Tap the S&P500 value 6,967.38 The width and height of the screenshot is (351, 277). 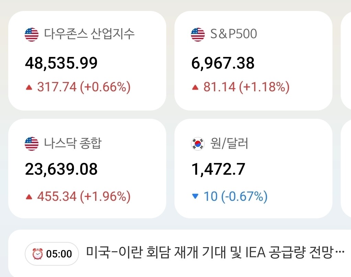(223, 63)
